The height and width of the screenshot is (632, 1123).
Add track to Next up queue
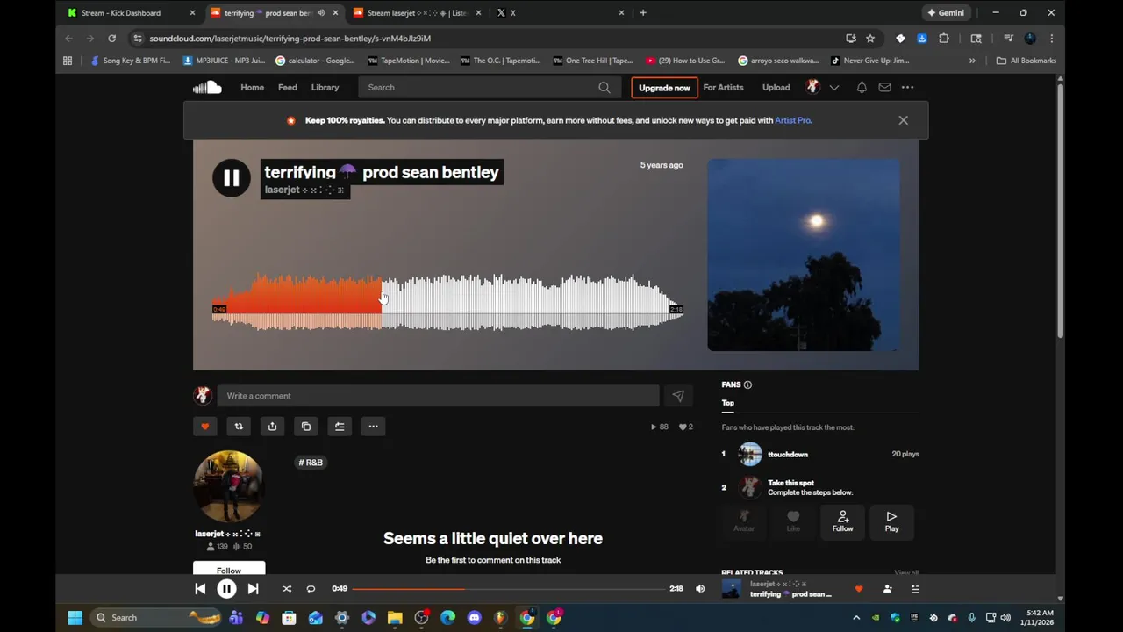[340, 427]
